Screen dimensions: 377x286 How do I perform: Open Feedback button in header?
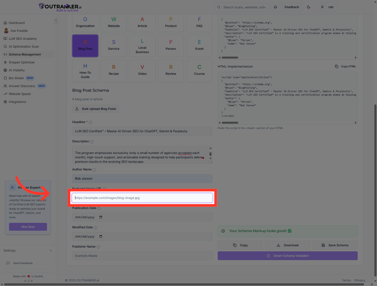coord(292,7)
